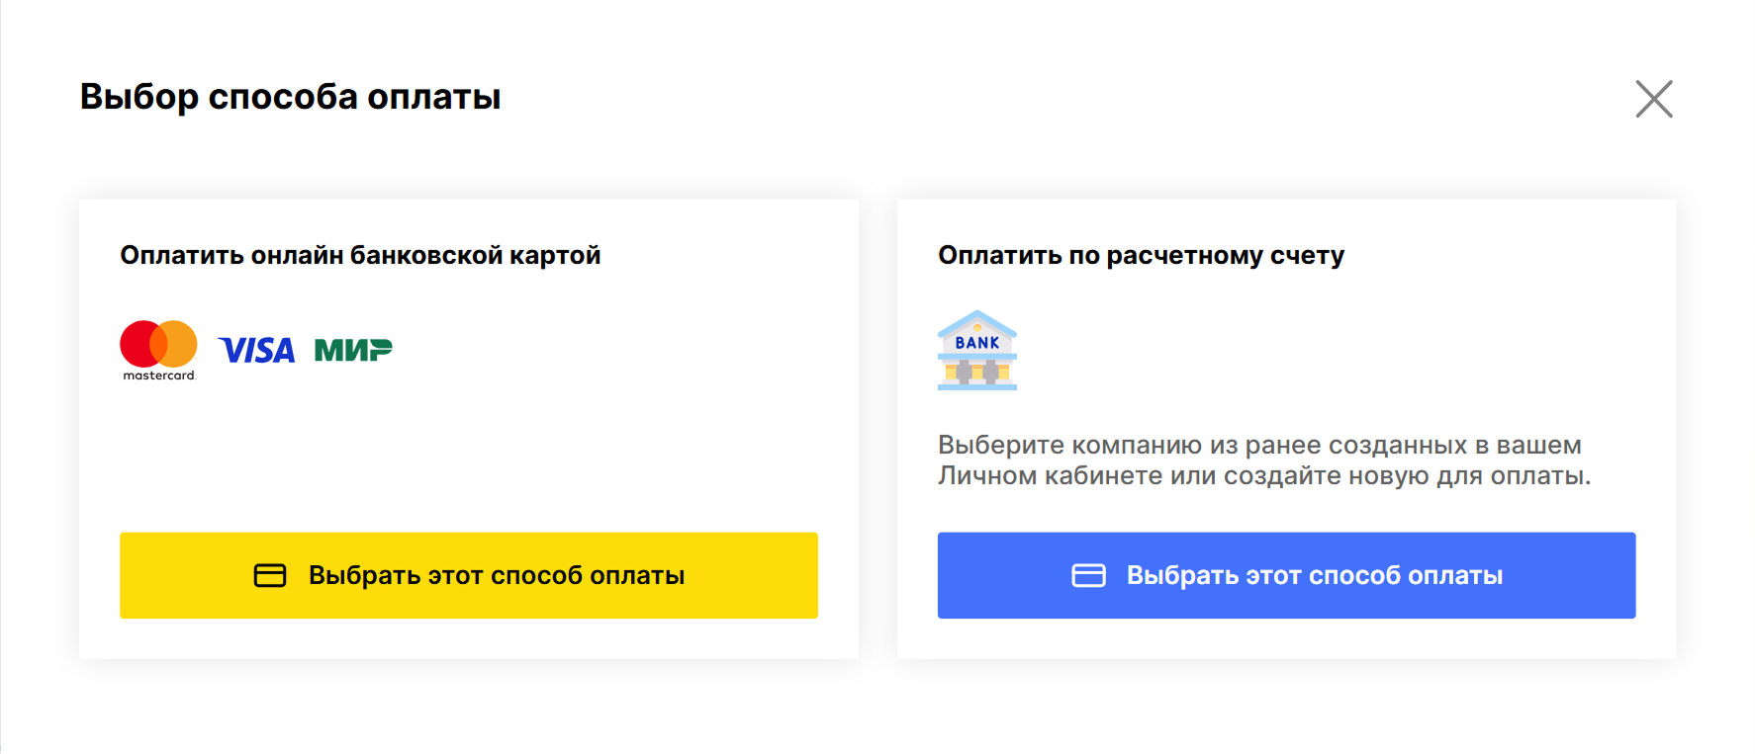Choose payment by settlement account
Image resolution: width=1755 pixels, height=754 pixels.
tap(1286, 575)
